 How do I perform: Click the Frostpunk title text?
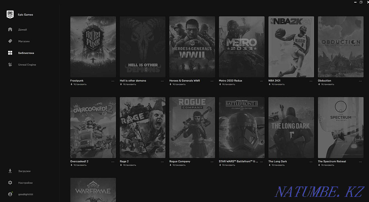click(77, 81)
